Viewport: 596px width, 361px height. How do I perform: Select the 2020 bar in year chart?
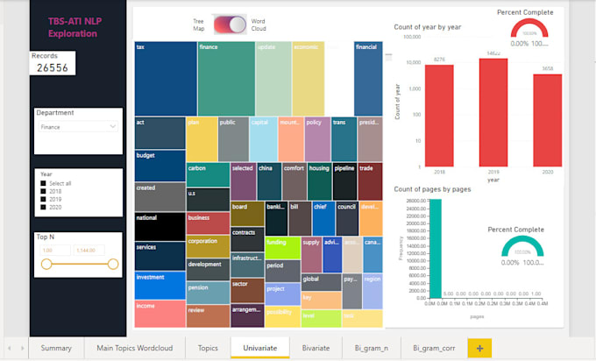pyautogui.click(x=547, y=120)
